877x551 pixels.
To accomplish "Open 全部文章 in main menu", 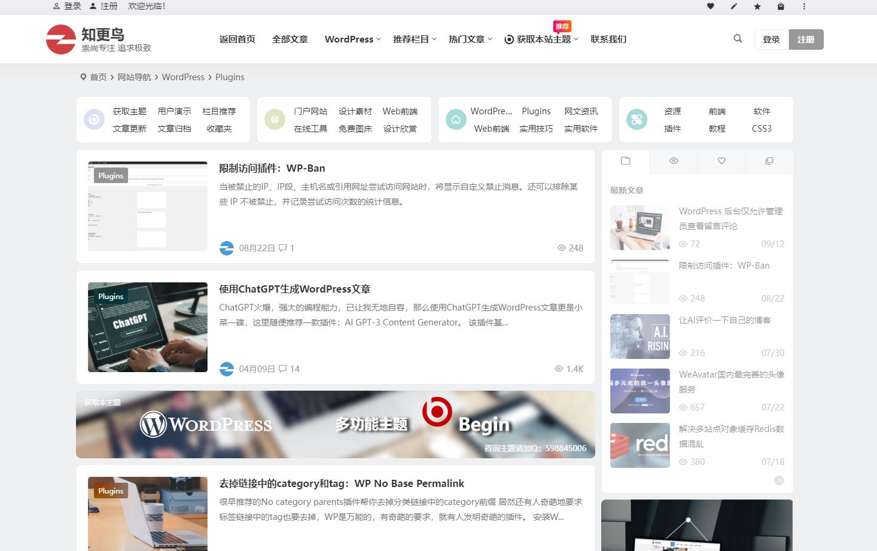I will pyautogui.click(x=290, y=39).
